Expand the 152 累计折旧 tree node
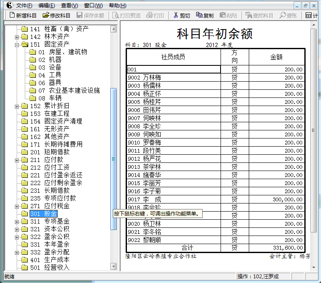 click(x=17, y=106)
